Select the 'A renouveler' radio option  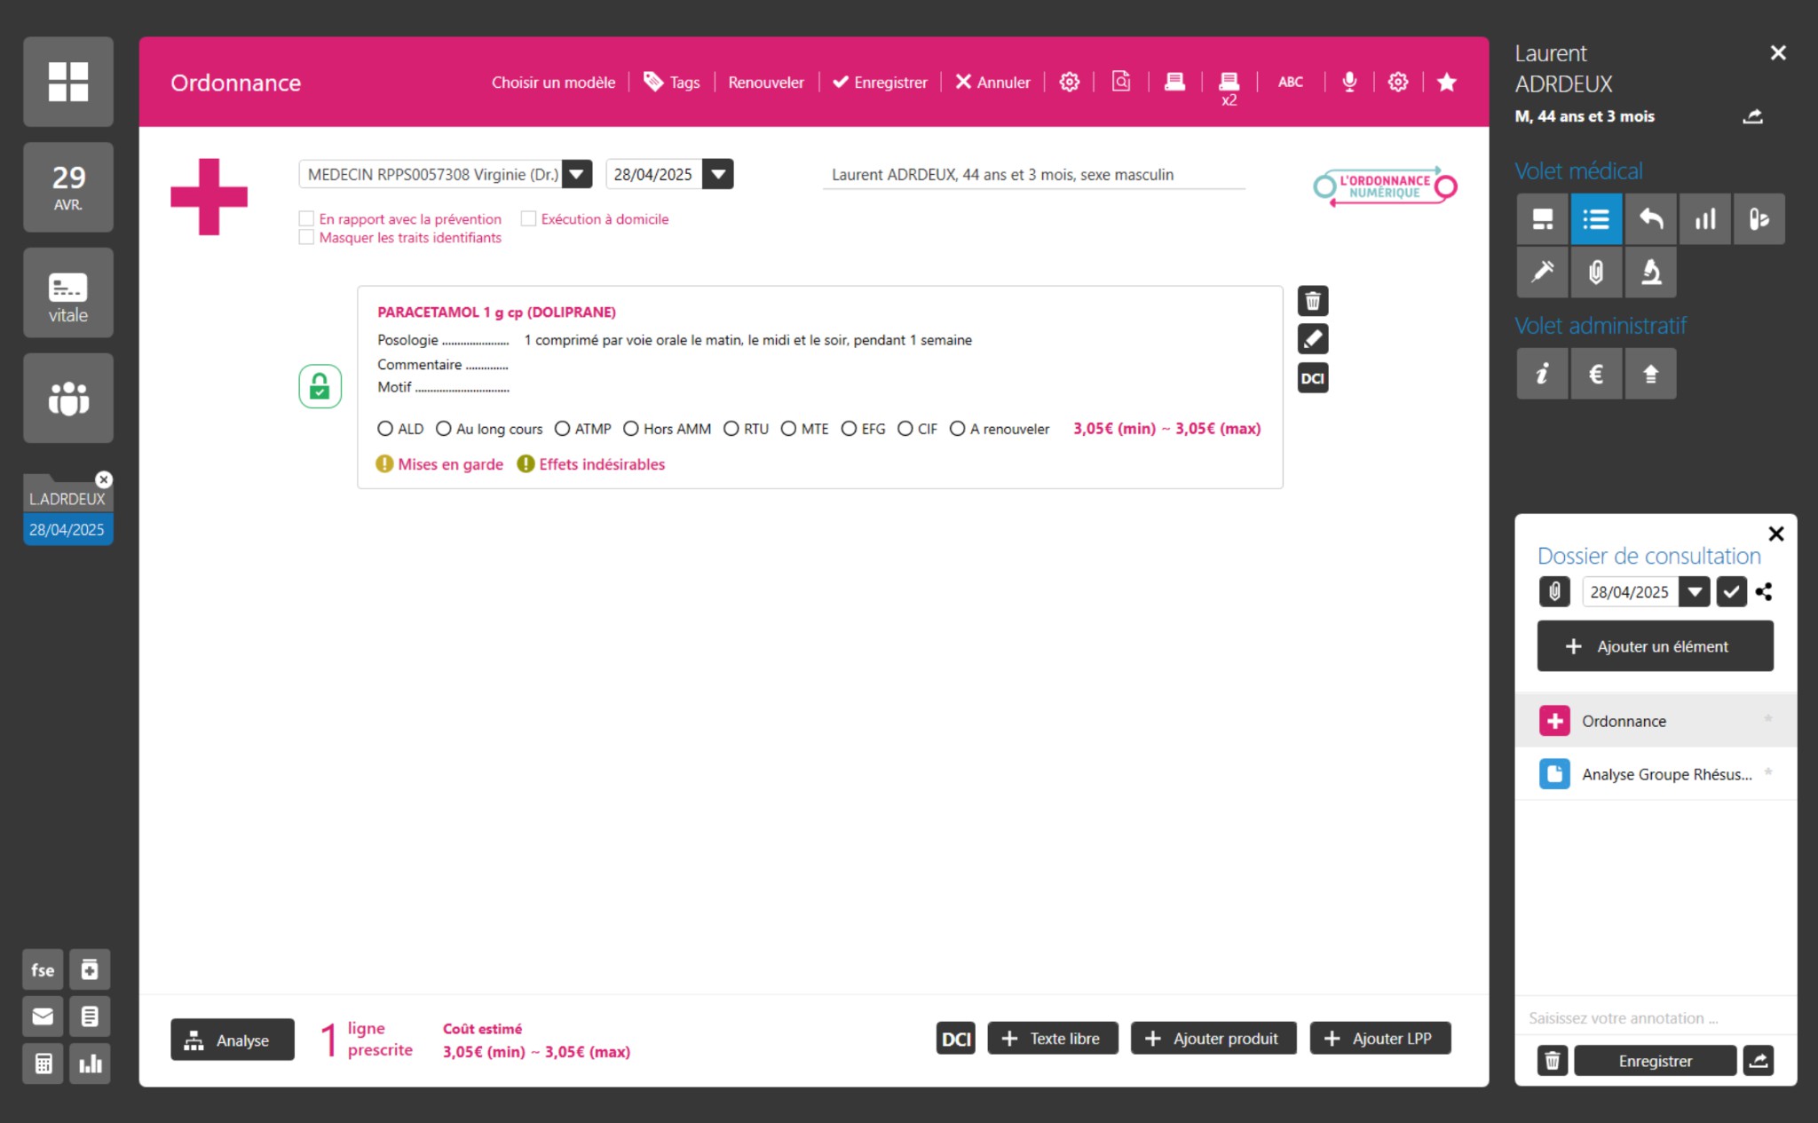pyautogui.click(x=957, y=429)
